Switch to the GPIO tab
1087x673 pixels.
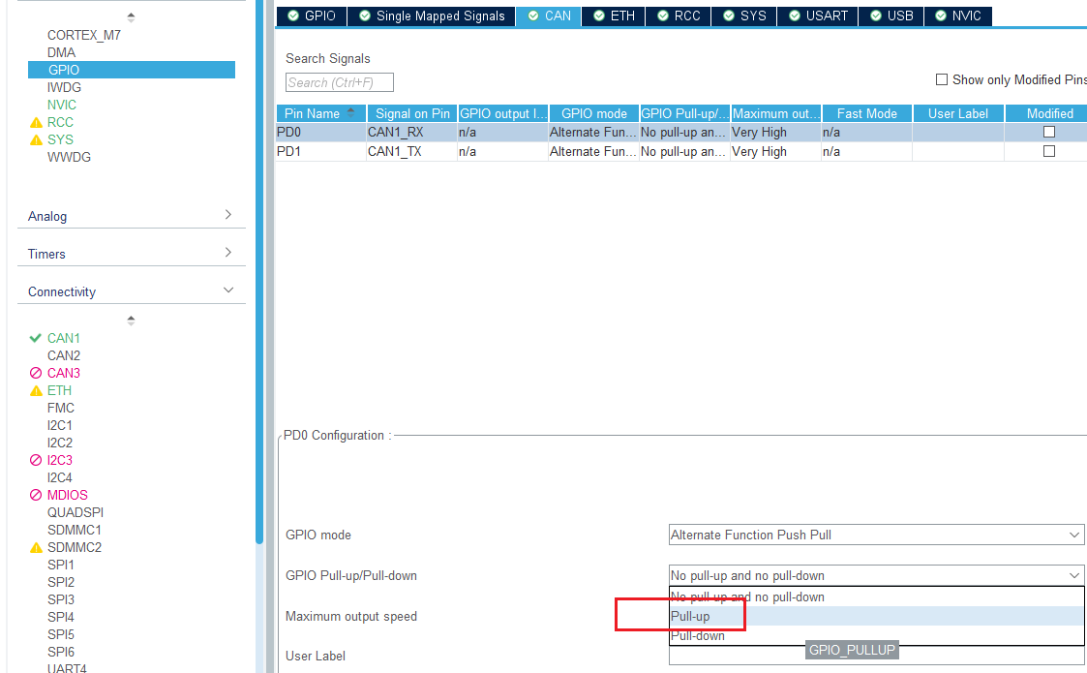click(x=311, y=15)
